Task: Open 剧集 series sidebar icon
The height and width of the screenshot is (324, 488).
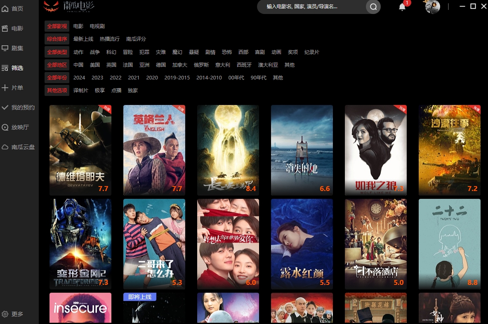Action: pos(5,48)
